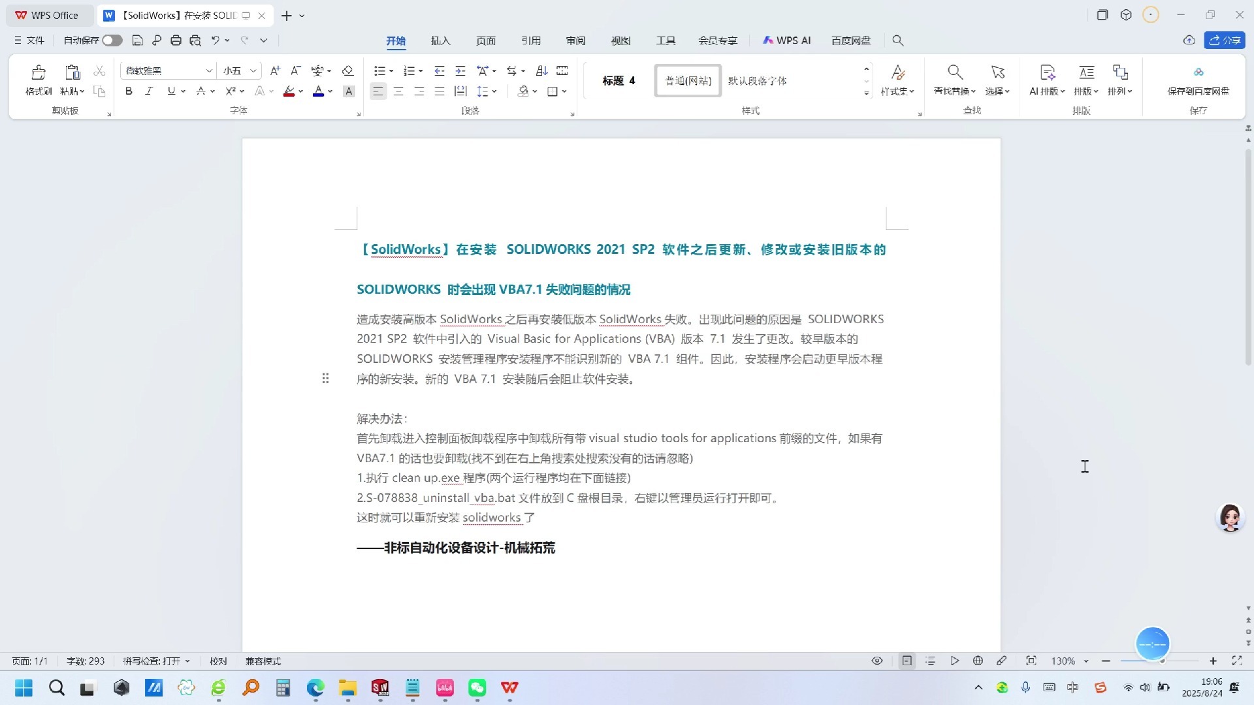The image size is (1254, 705).
Task: Open the font size dropdown
Action: pos(253,70)
